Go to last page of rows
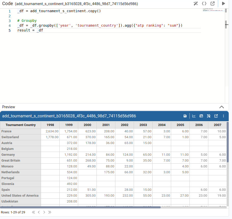 [x=50, y=212]
